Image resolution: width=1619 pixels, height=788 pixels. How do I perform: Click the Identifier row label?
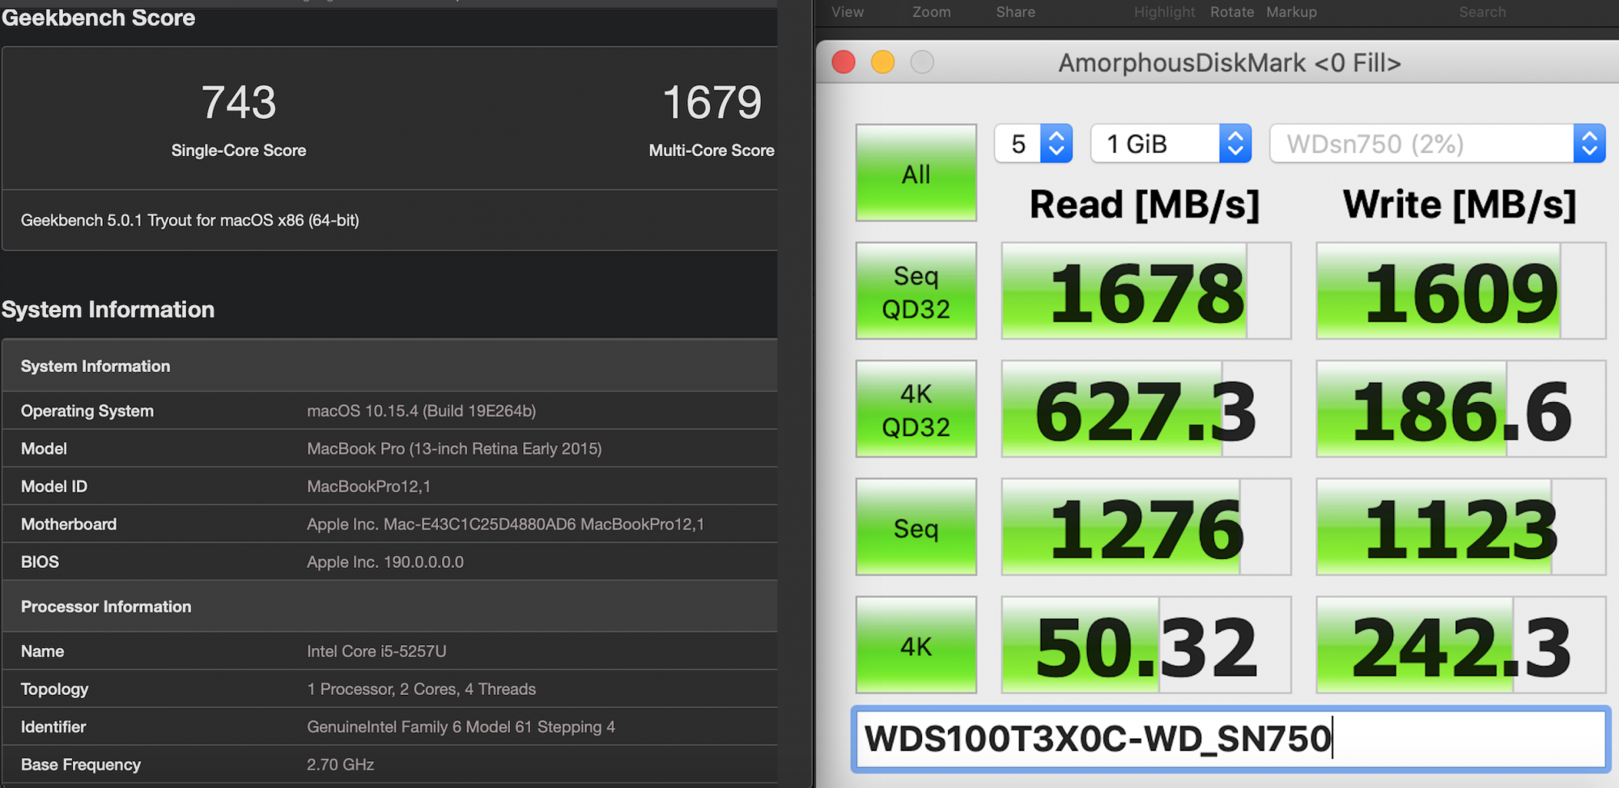(53, 727)
